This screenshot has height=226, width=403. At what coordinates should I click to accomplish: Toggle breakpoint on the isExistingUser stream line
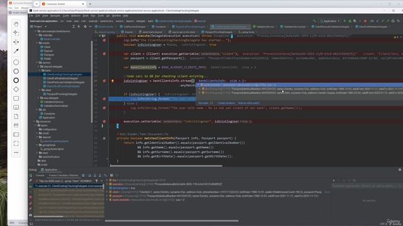coord(104,81)
